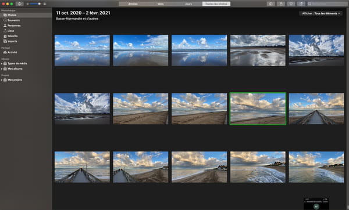Select the third photo in the middle row
The image size is (349, 210).
pos(199,109)
